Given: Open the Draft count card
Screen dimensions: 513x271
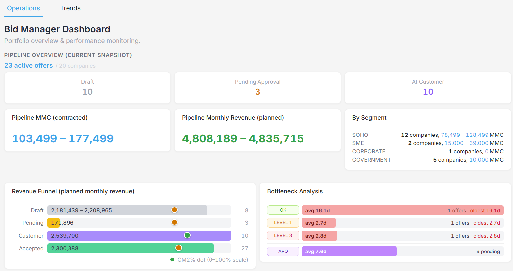Looking at the screenshot, I should 87,88.
